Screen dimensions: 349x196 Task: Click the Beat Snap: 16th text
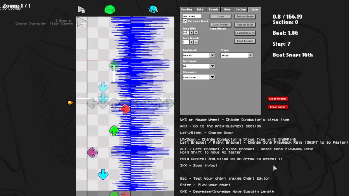[293, 55]
